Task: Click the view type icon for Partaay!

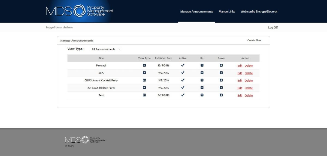Action: (144, 65)
